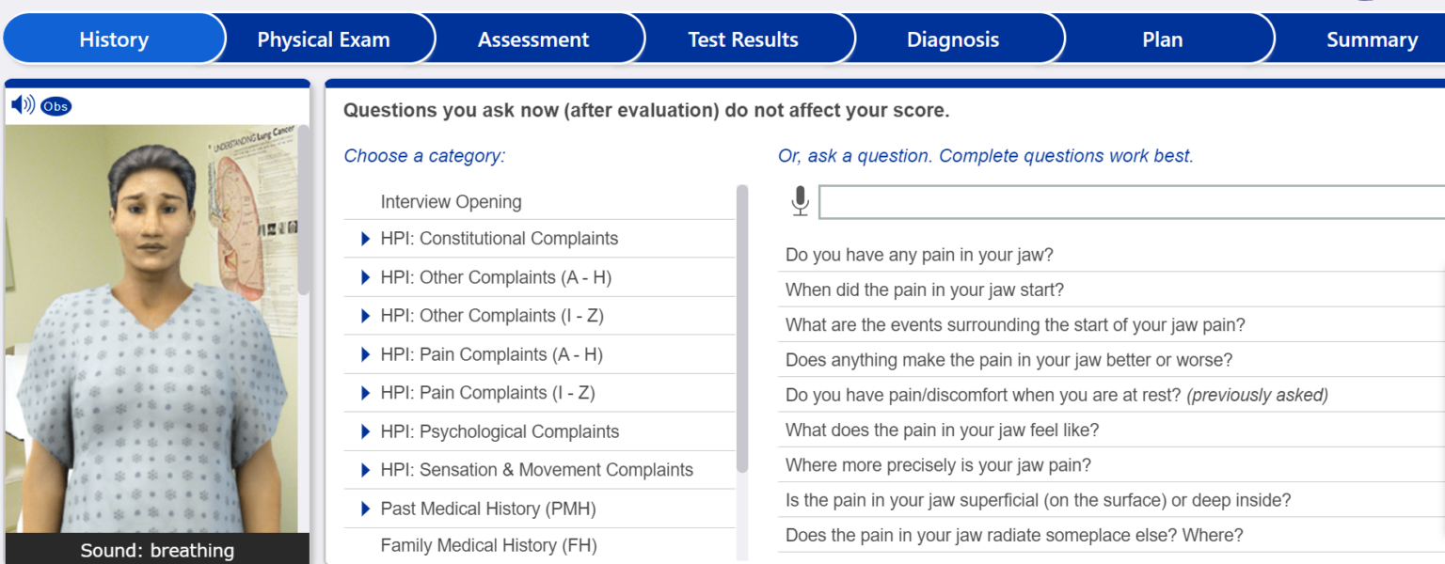Ask "When did the pain in your jaw start?"

(x=925, y=290)
